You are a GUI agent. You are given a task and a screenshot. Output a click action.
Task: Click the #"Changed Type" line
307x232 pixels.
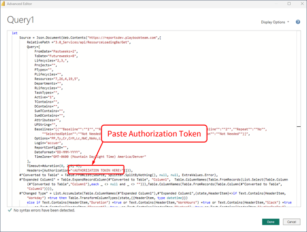[x=152, y=193]
